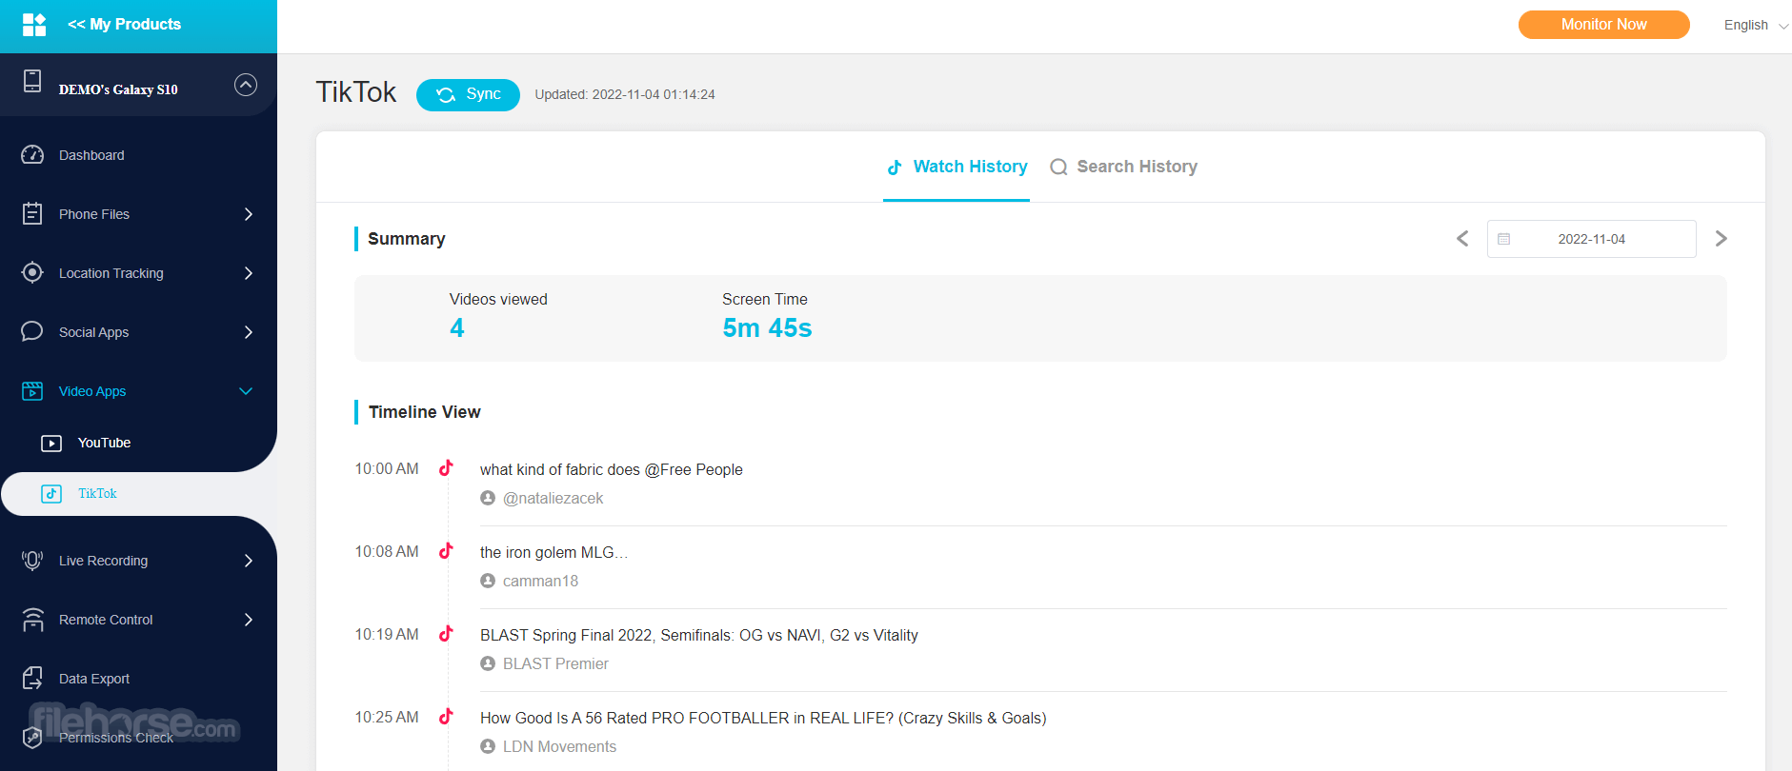Viewport: 1792px width, 771px height.
Task: Click TikTok icon at 10:00 AM entry
Action: point(446,468)
